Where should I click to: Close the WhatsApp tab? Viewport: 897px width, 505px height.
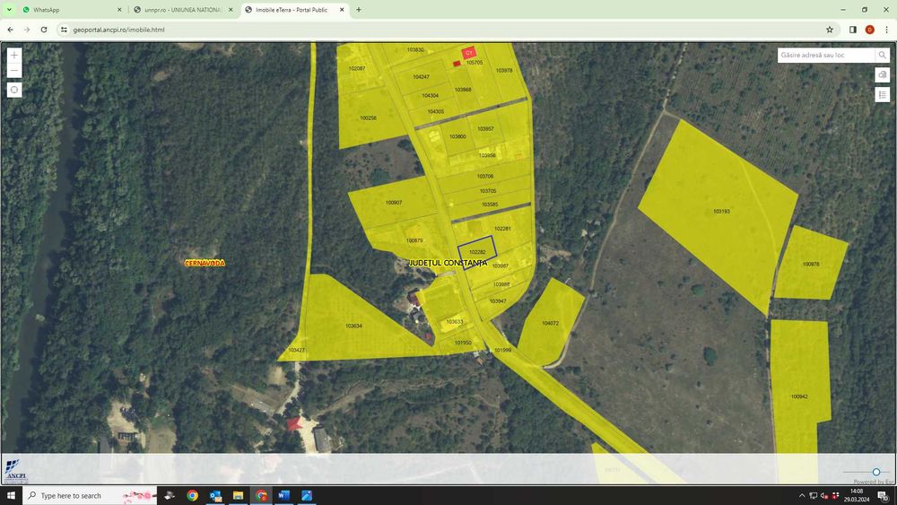[119, 10]
